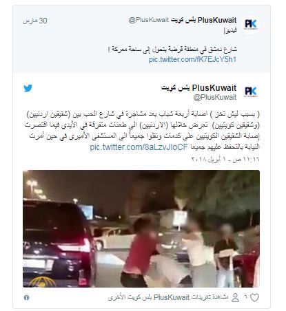Screen dimensions: 286x311
Task: Click the 30 مارس date stamp
Action: coord(35,21)
